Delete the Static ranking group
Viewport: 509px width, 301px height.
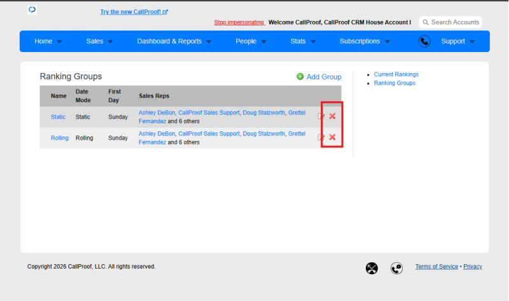point(332,116)
